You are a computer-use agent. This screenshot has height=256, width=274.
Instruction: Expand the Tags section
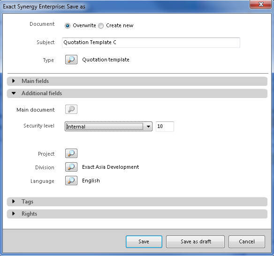tap(137, 202)
